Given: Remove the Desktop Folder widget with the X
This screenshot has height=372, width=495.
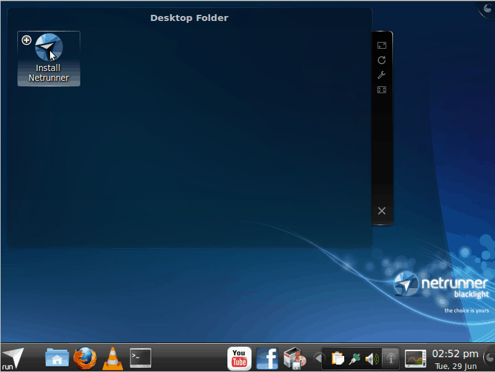Looking at the screenshot, I should point(382,211).
